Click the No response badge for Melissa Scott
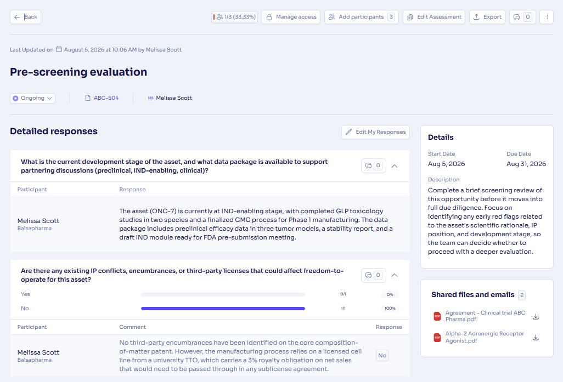This screenshot has width=563, height=382. pyautogui.click(x=382, y=356)
